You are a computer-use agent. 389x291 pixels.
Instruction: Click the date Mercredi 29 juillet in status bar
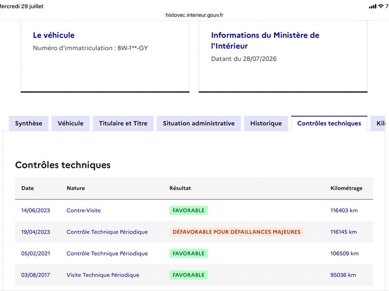[x=21, y=6]
